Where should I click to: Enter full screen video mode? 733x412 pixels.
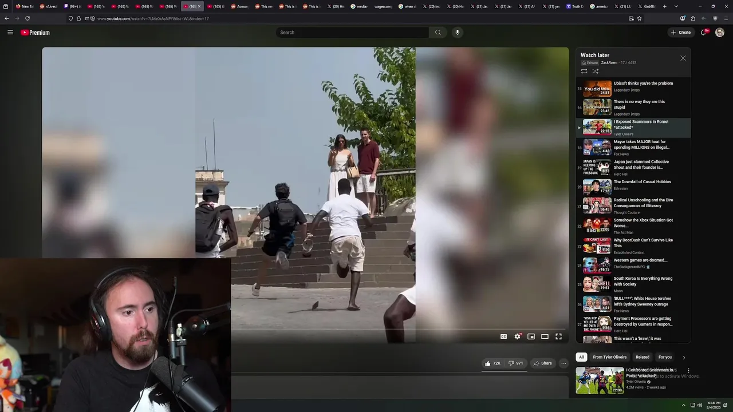click(558, 336)
